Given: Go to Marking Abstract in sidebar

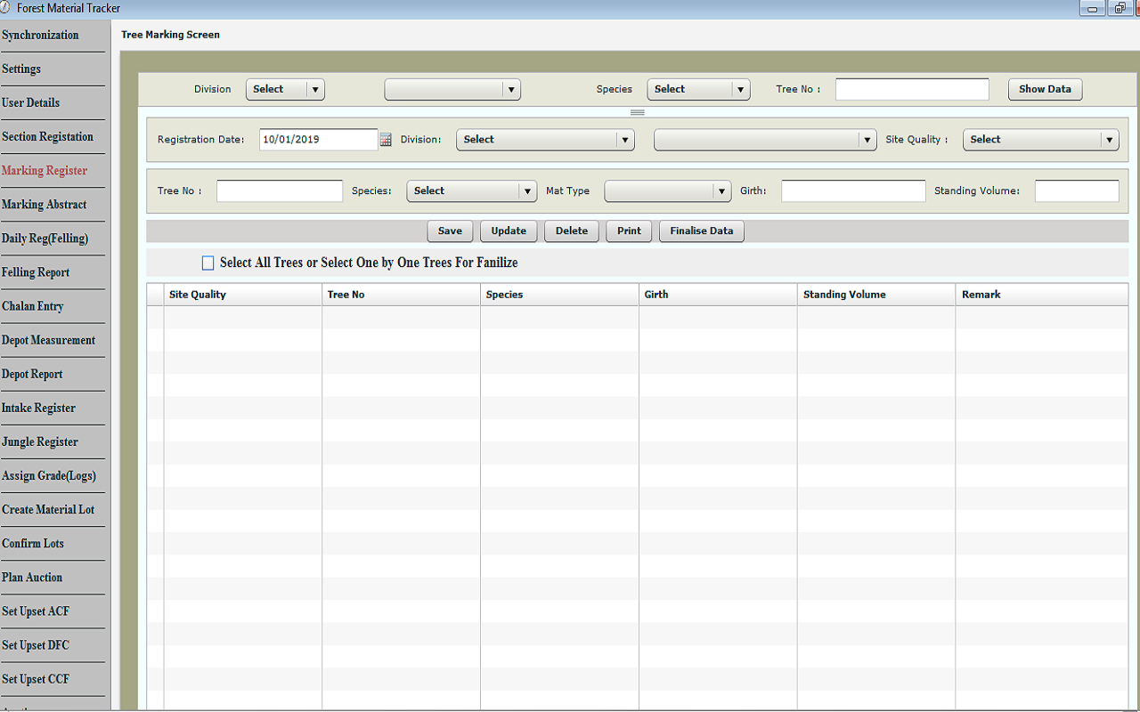Looking at the screenshot, I should [x=45, y=205].
